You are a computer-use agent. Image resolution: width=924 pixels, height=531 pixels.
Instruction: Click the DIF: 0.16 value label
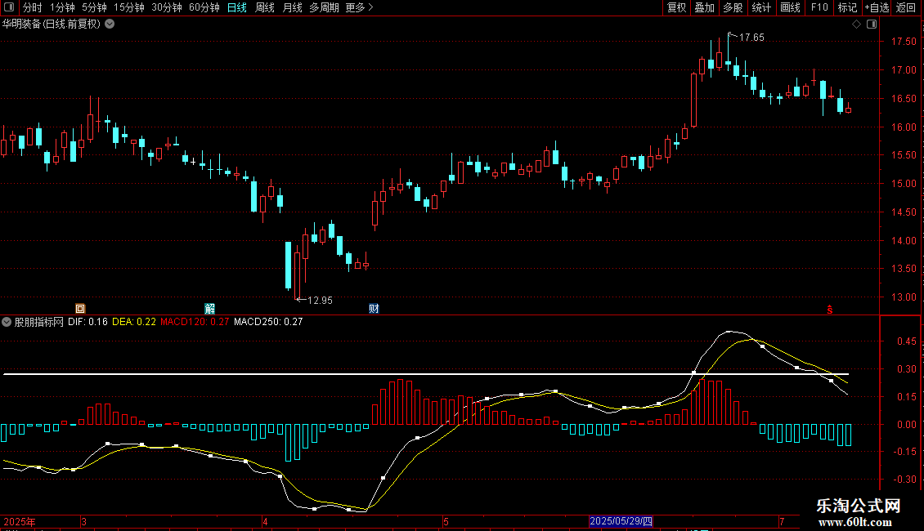[87, 322]
